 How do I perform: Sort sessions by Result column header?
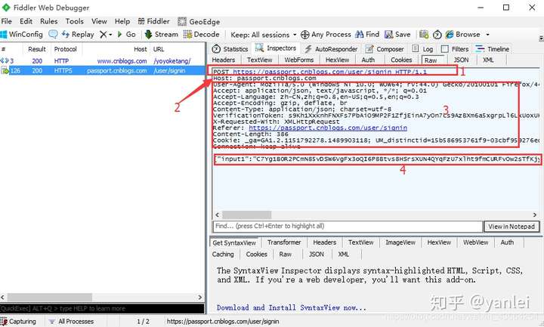[x=37, y=49]
